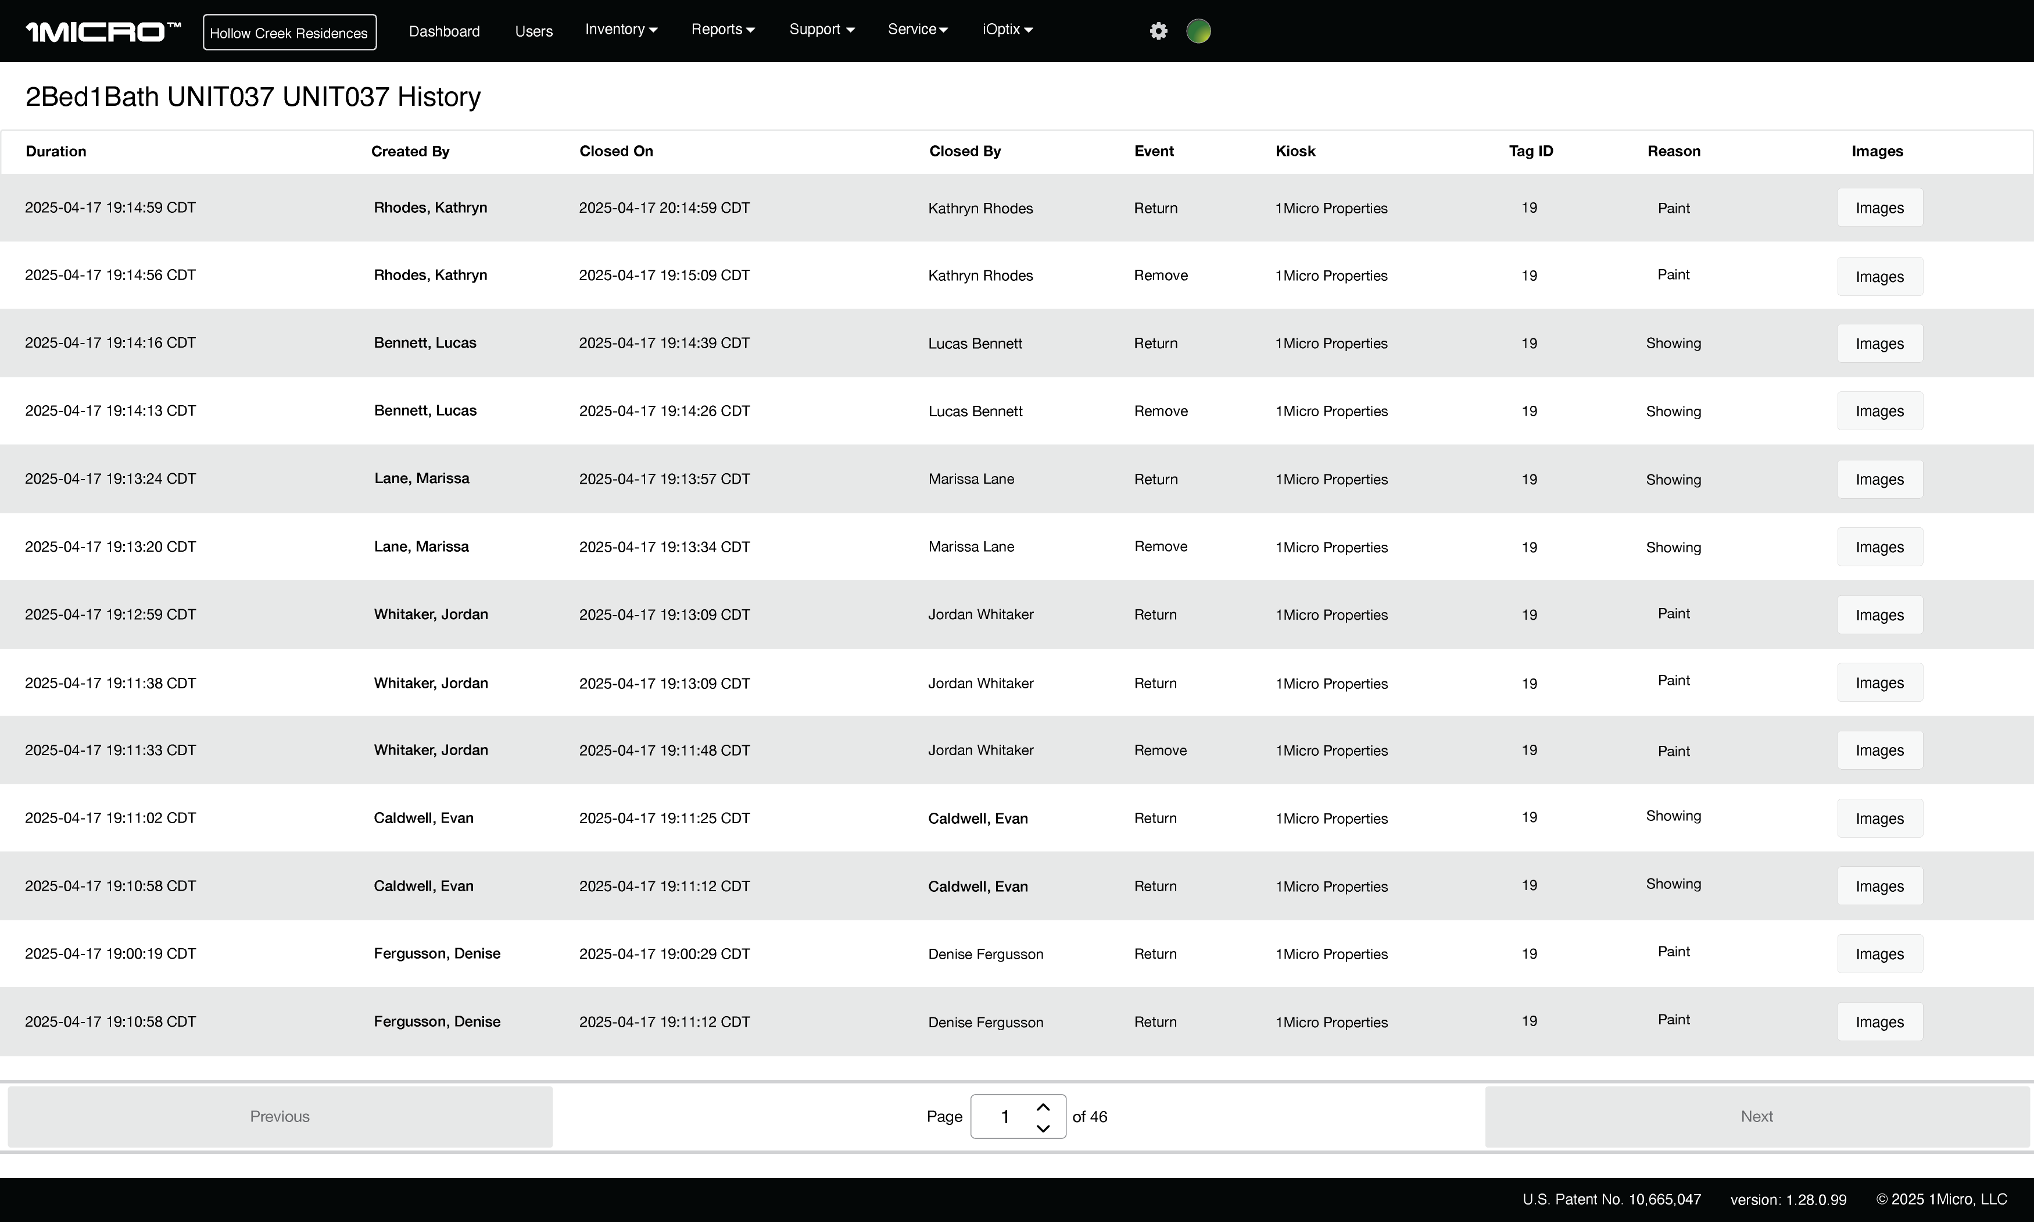The width and height of the screenshot is (2034, 1222).
Task: Click Previous pagination control
Action: (x=279, y=1116)
